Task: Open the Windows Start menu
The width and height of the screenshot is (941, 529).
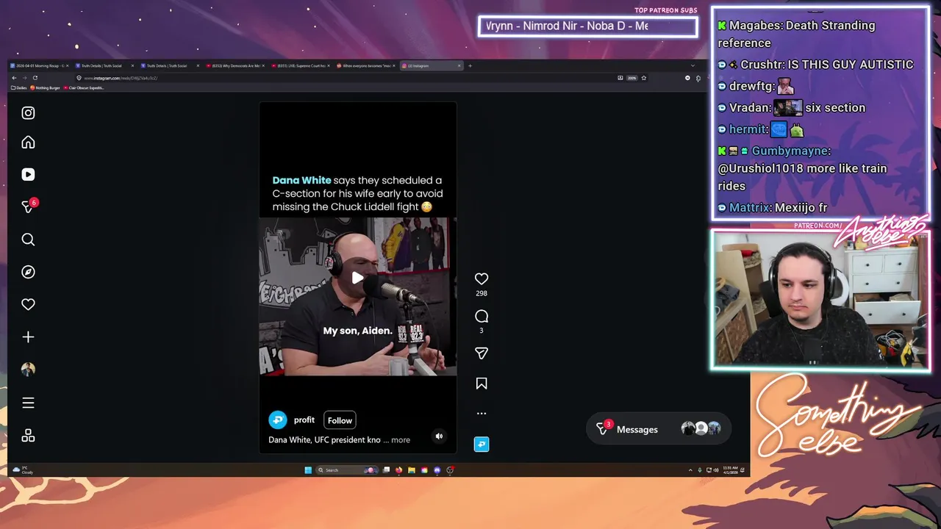Action: coord(308,470)
